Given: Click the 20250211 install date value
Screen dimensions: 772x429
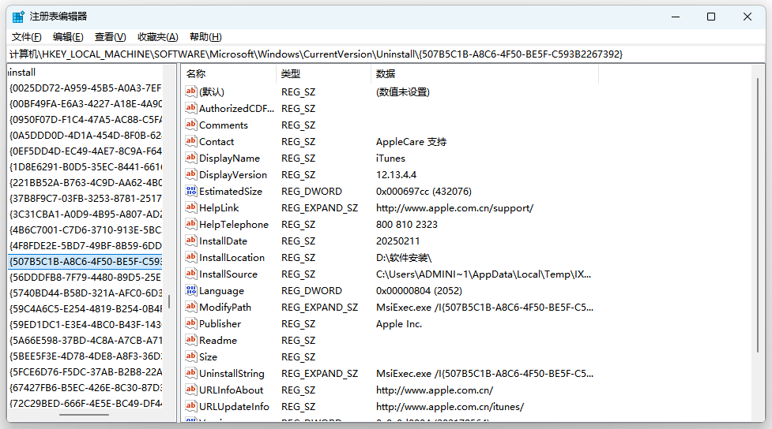Looking at the screenshot, I should click(x=397, y=241).
